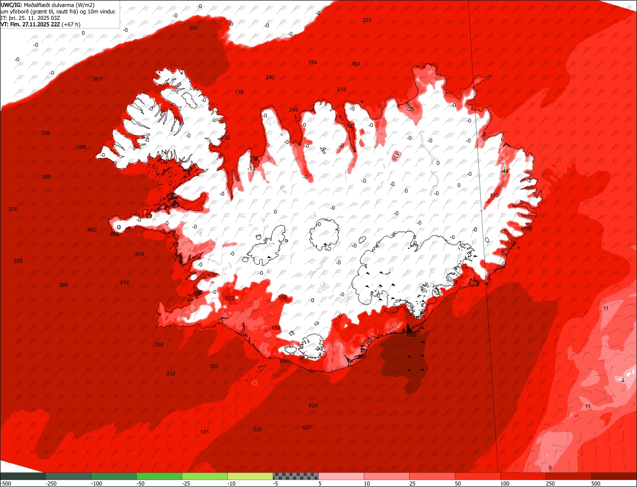
Task: Pick the darkest maroon legend swatch above 500
Action: [614, 476]
